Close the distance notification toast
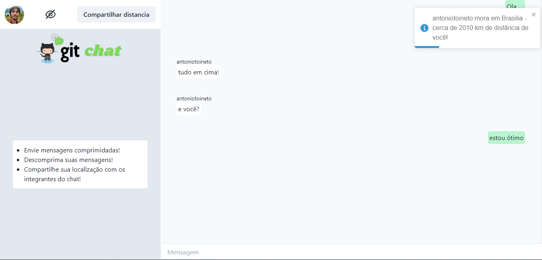This screenshot has width=542, height=260. (534, 14)
